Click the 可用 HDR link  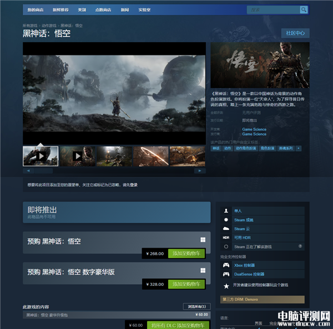tap(243, 238)
